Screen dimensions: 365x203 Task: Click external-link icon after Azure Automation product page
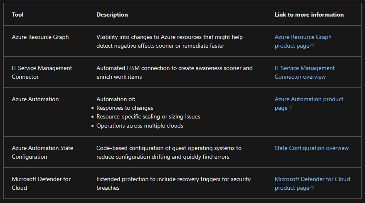(x=291, y=108)
